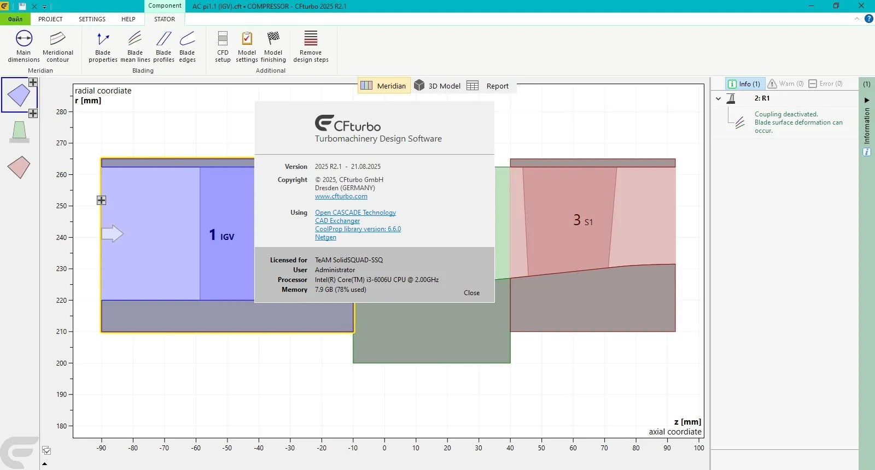
Task: Open the HELP ribbon tab
Action: click(x=128, y=19)
